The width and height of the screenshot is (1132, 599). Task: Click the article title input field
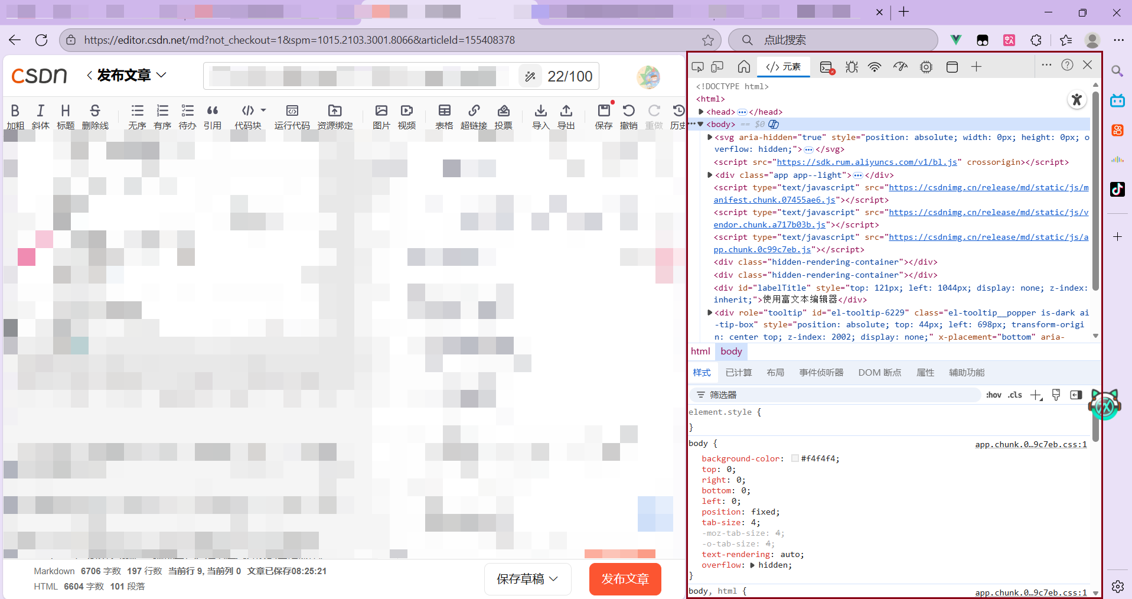[x=360, y=76]
